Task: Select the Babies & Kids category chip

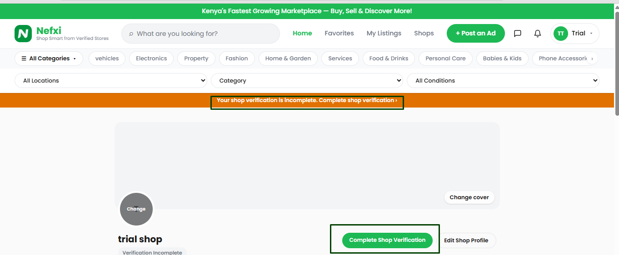Action: pos(502,59)
